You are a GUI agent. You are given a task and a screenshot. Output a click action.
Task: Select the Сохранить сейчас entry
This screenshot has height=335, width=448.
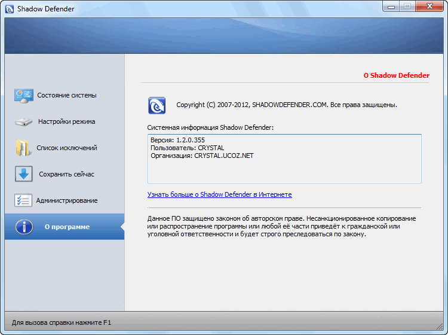(65, 174)
